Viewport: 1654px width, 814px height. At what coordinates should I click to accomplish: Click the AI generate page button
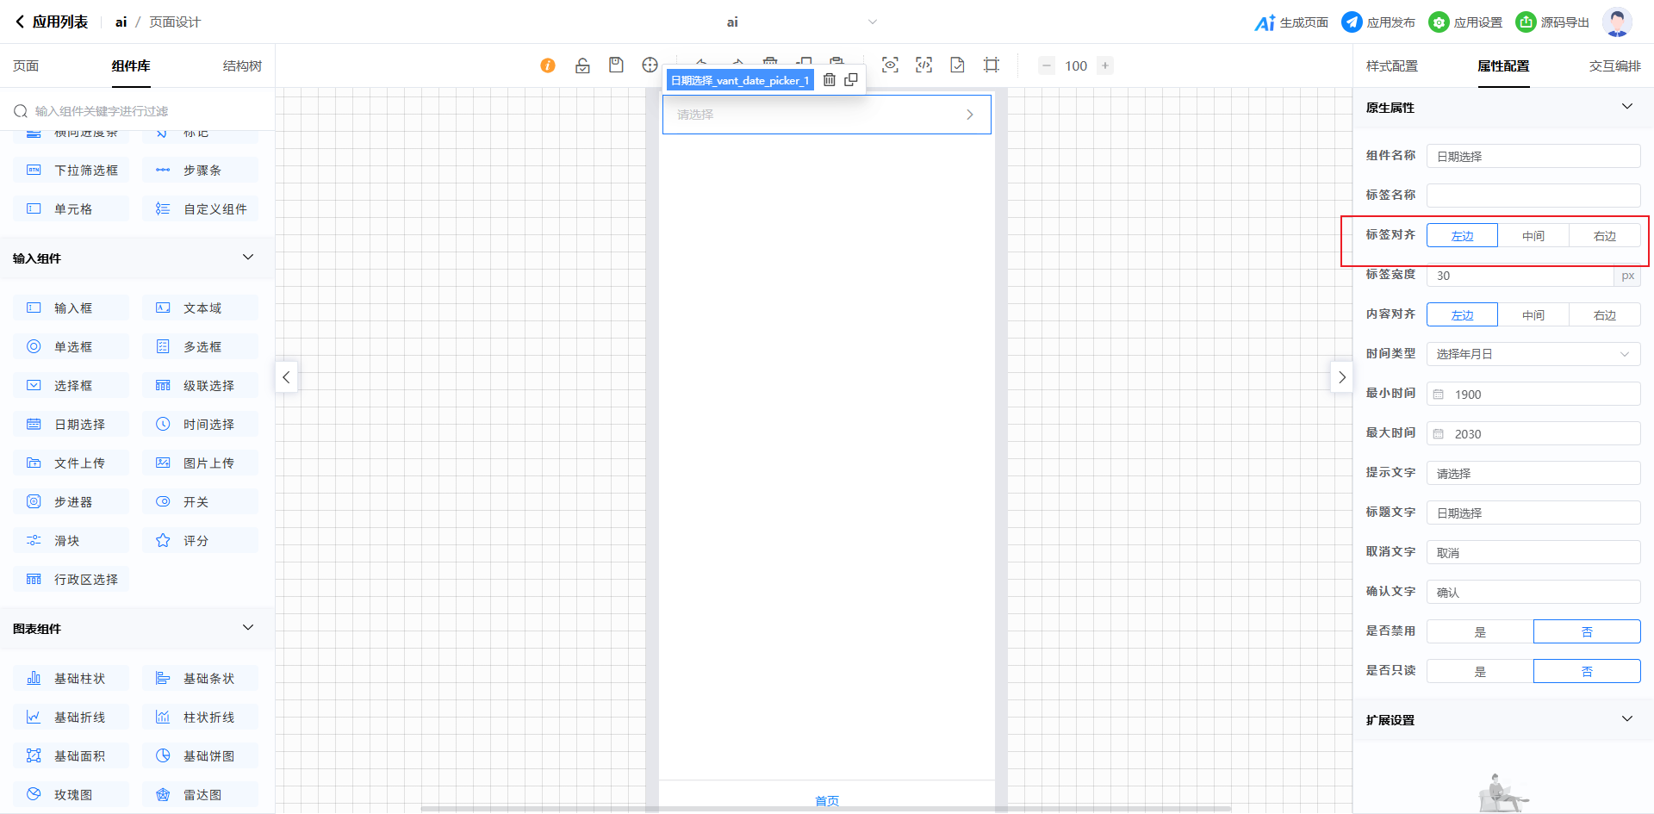click(1291, 22)
